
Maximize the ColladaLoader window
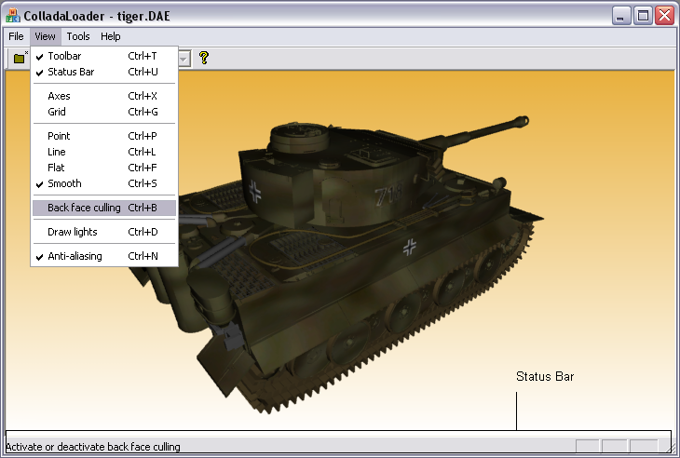point(643,16)
